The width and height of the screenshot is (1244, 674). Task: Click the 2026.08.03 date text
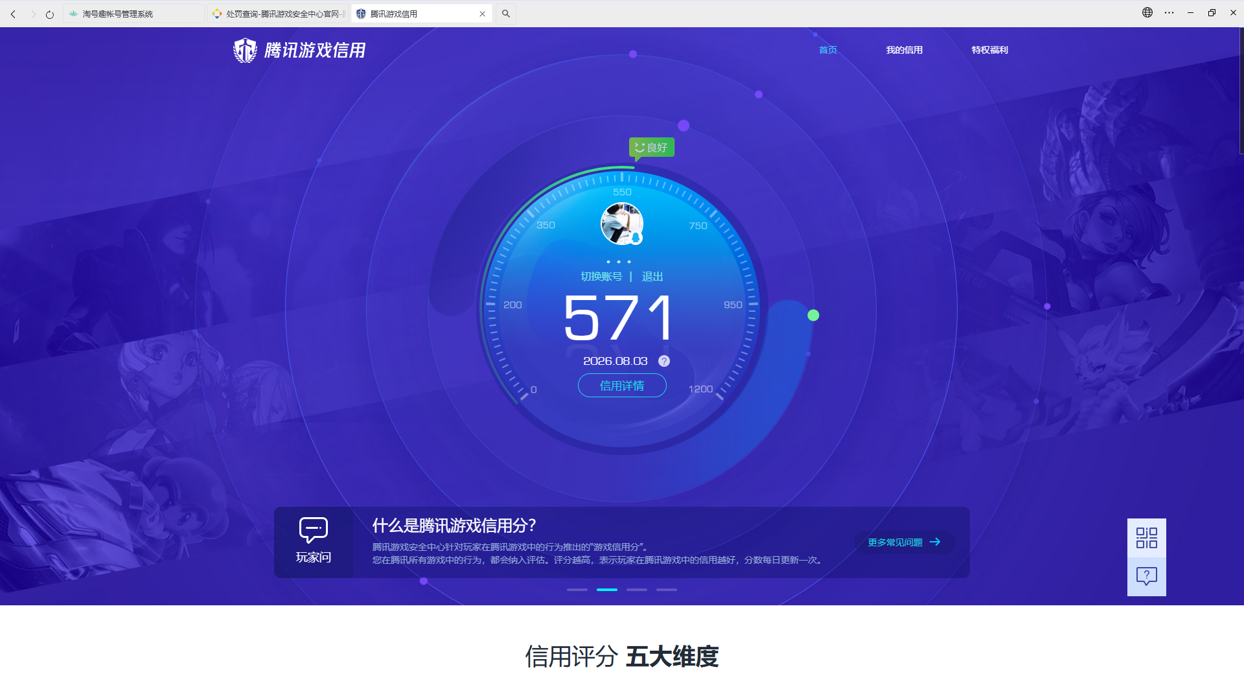click(x=615, y=361)
